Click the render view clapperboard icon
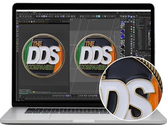The image size is (167, 126). coord(121,16)
